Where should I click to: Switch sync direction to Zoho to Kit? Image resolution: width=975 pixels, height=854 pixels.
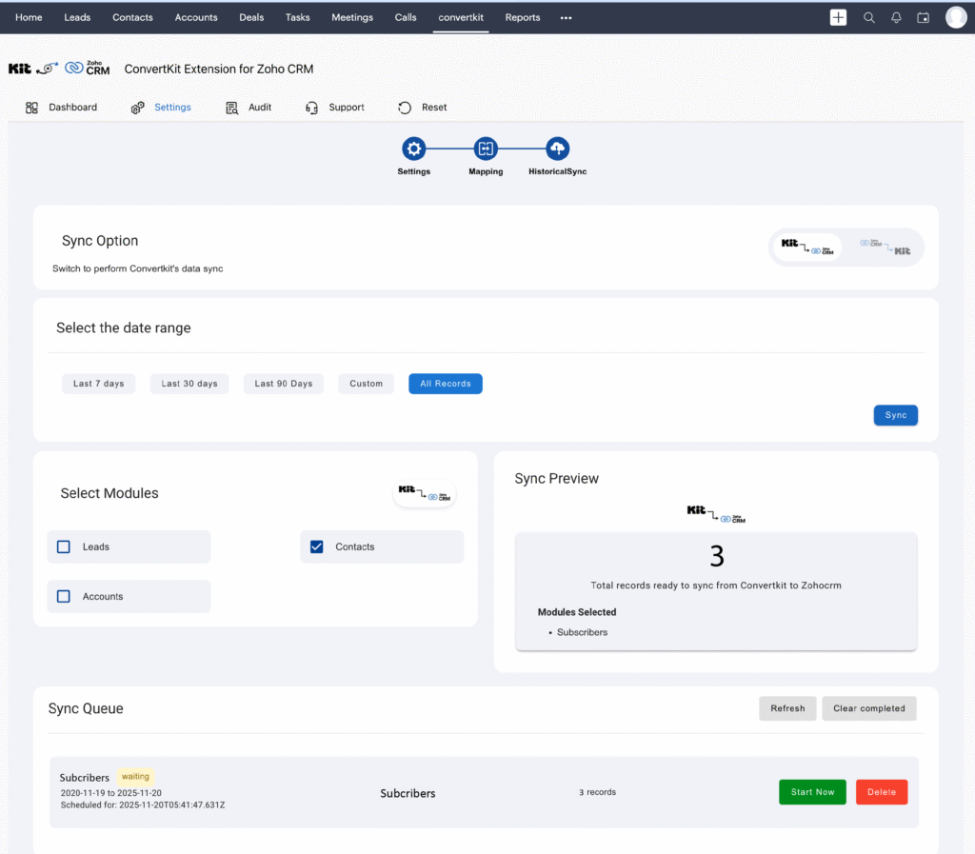[885, 247]
